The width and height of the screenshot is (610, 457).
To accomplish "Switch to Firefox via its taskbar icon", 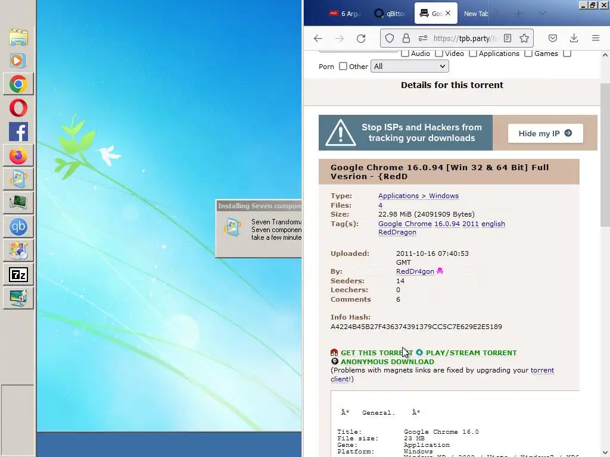I will [x=18, y=156].
